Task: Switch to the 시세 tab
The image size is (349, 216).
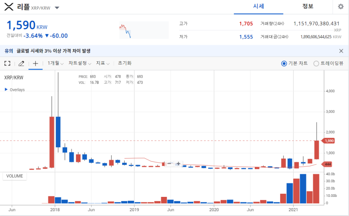Action: click(x=258, y=7)
